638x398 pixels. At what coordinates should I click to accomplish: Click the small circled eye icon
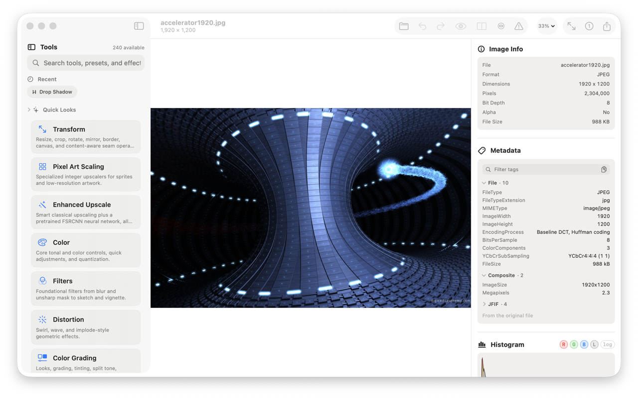501,26
